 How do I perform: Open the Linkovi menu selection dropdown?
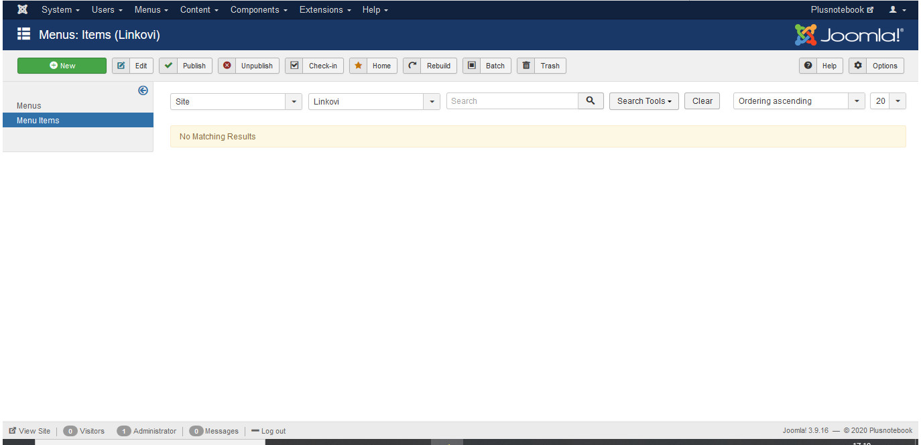pos(374,101)
